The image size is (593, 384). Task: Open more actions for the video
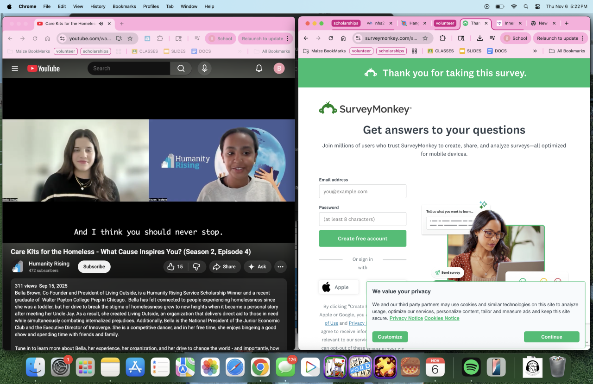click(x=280, y=266)
